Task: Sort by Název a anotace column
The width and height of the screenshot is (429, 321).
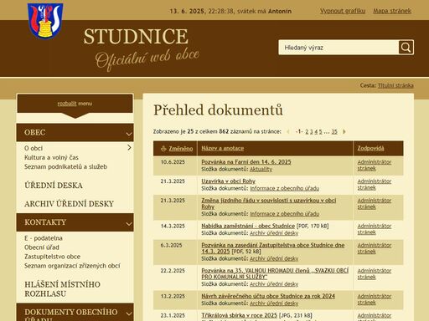Action: click(223, 148)
